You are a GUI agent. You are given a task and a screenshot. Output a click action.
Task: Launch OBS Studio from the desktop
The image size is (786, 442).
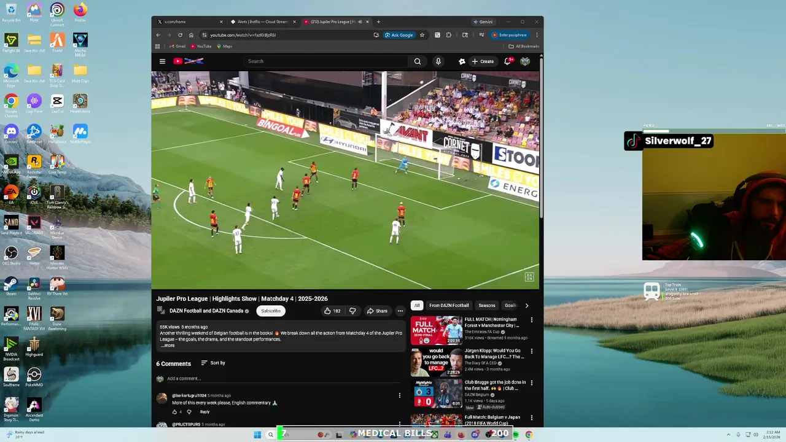point(11,256)
